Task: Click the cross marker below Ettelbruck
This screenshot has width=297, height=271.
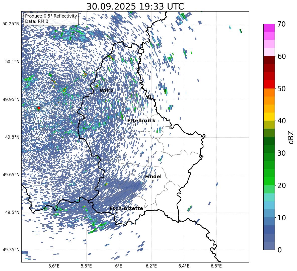Action: click(x=135, y=125)
